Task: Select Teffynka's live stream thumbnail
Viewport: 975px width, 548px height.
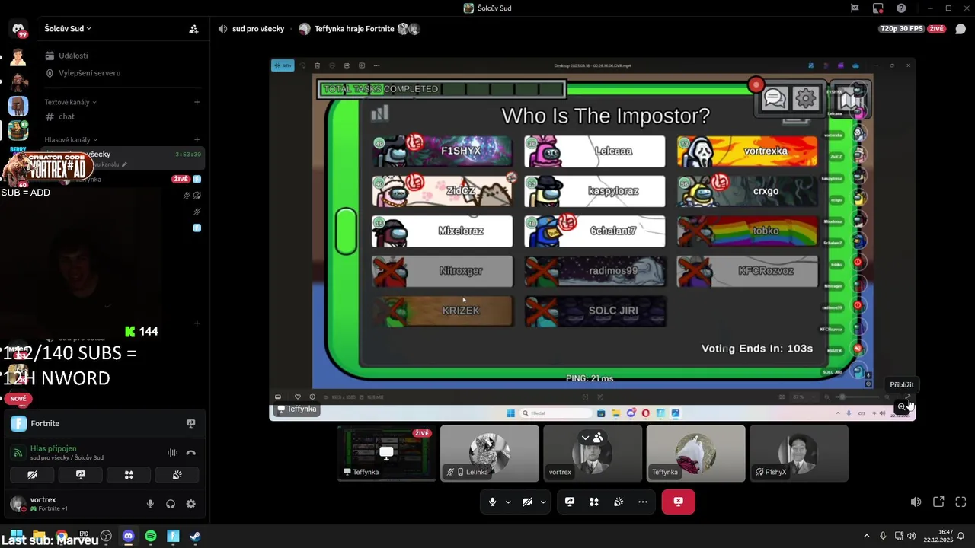Action: [387, 454]
